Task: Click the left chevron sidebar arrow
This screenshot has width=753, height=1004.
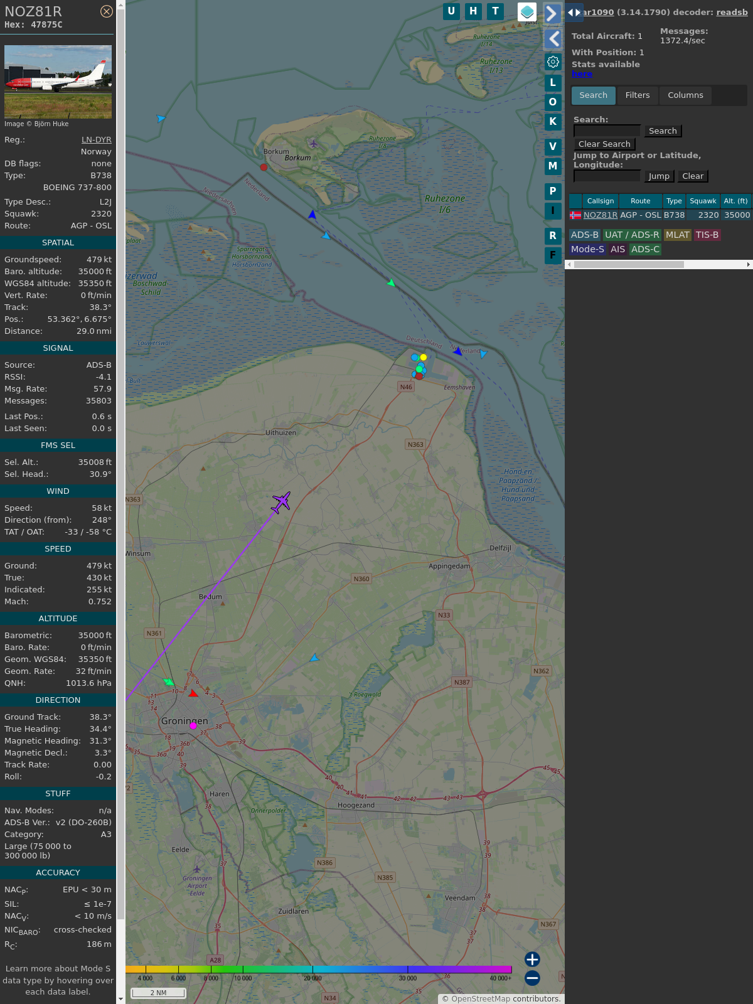Action: [x=552, y=39]
